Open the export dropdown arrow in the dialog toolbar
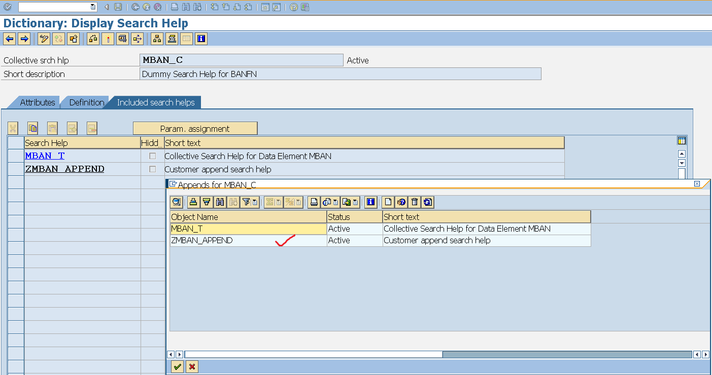Screen dimensions: 712x375 [x=355, y=202]
